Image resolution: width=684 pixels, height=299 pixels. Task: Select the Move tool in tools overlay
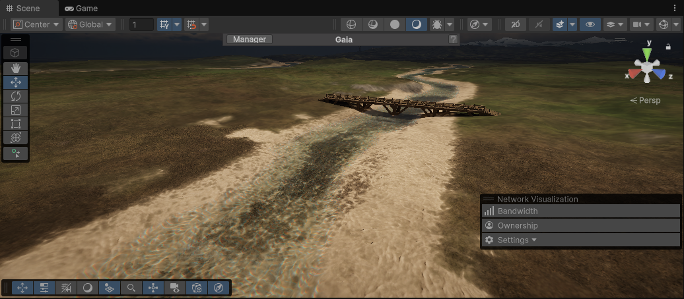pyautogui.click(x=15, y=82)
